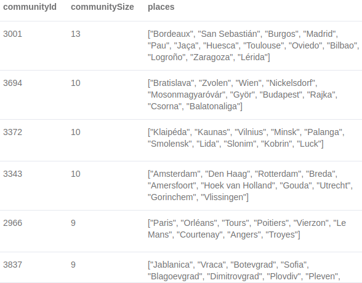Select community ID 3343 cell
Viewport: 362px width, 283px height.
[x=13, y=174]
